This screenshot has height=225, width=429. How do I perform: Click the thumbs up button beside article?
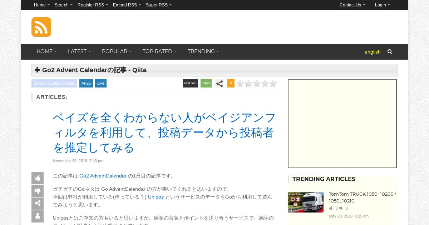38,178
